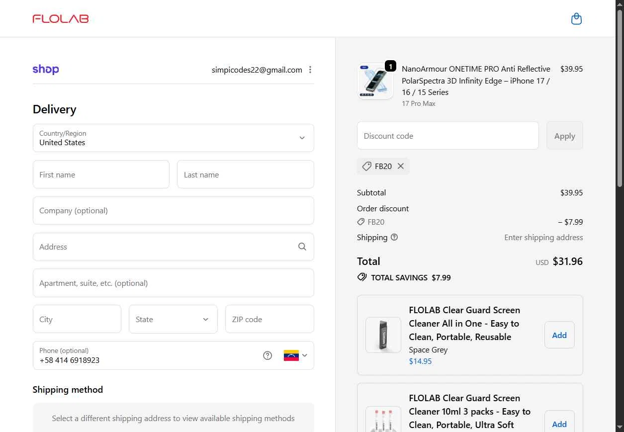Click the total savings tag icon
The image size is (624, 432).
pos(362,277)
